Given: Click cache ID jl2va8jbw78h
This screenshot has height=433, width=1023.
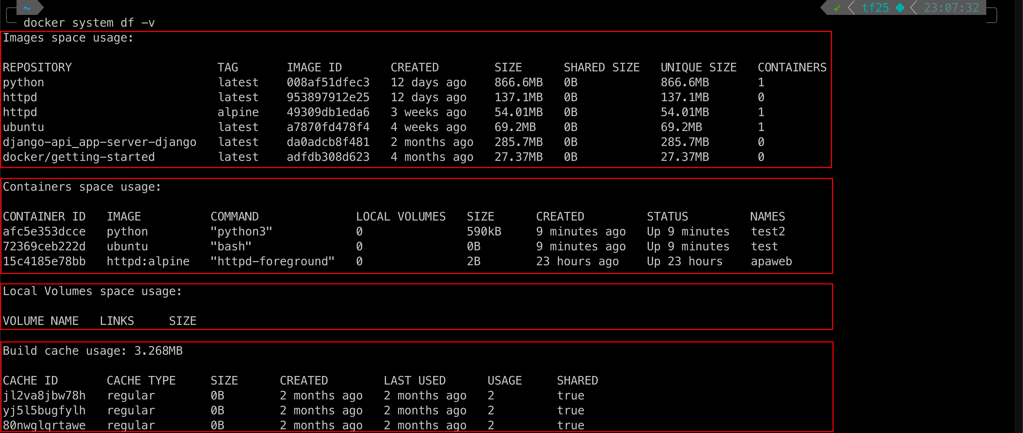Looking at the screenshot, I should [x=44, y=396].
